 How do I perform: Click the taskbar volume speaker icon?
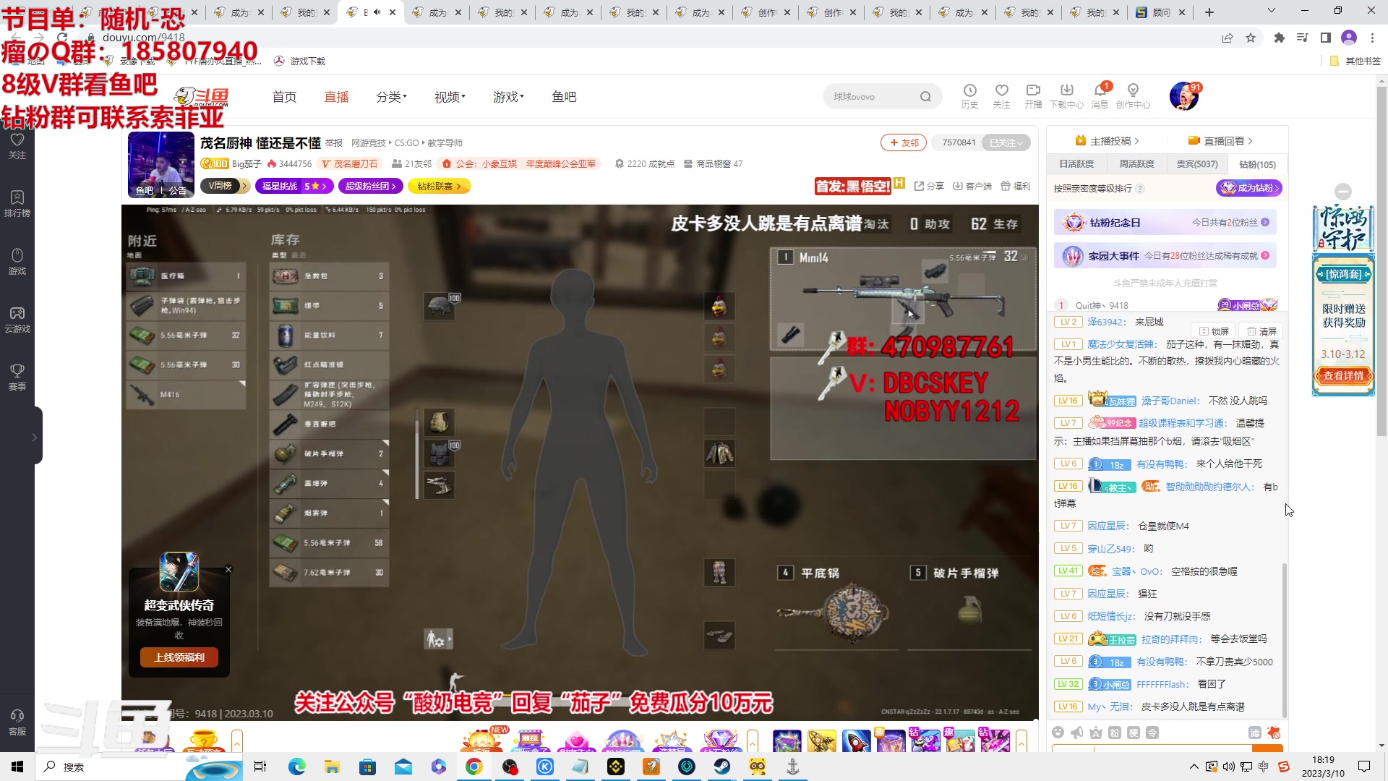point(1229,767)
